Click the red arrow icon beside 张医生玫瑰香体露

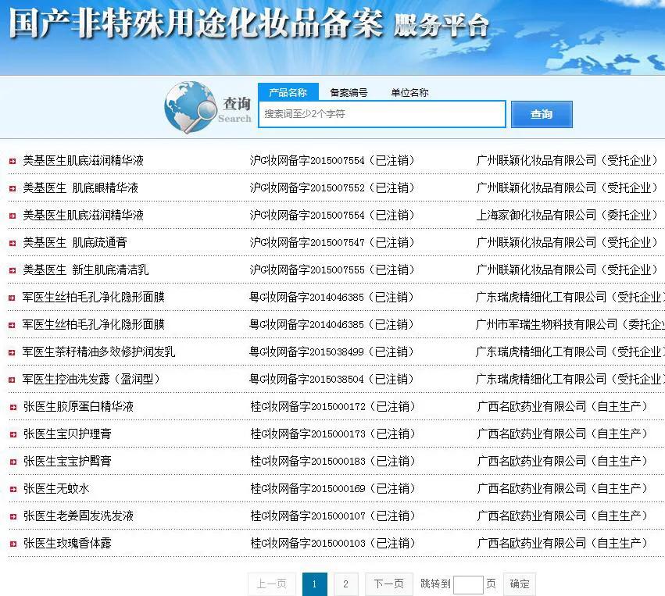[11, 543]
